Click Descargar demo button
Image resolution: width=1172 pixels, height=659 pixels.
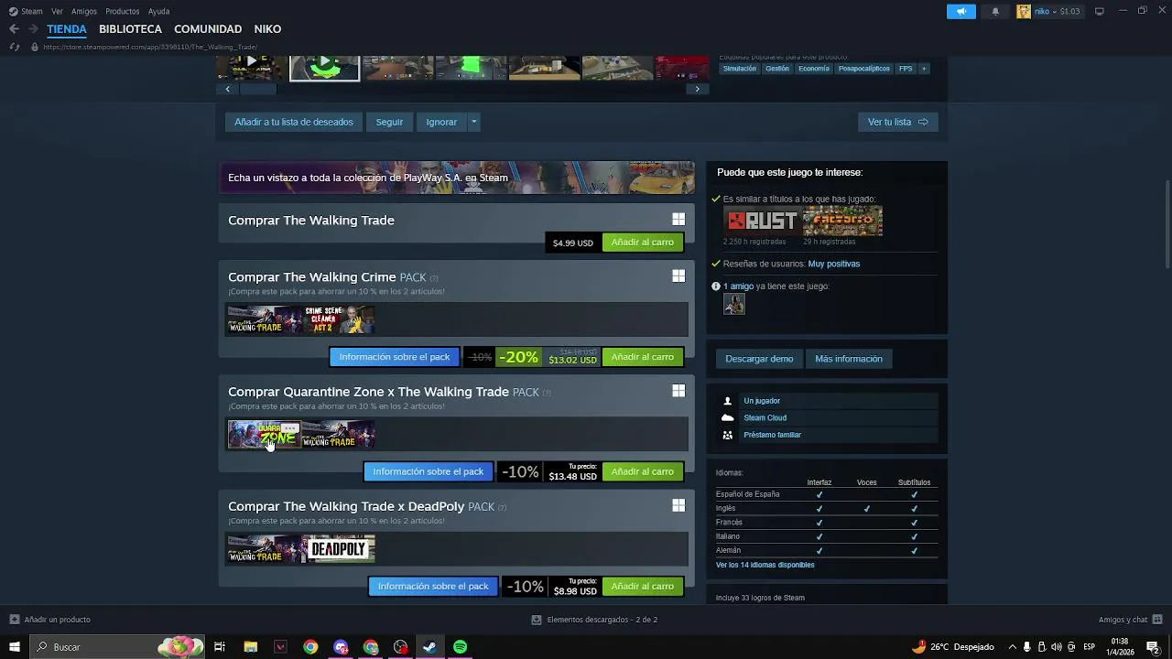[759, 359]
